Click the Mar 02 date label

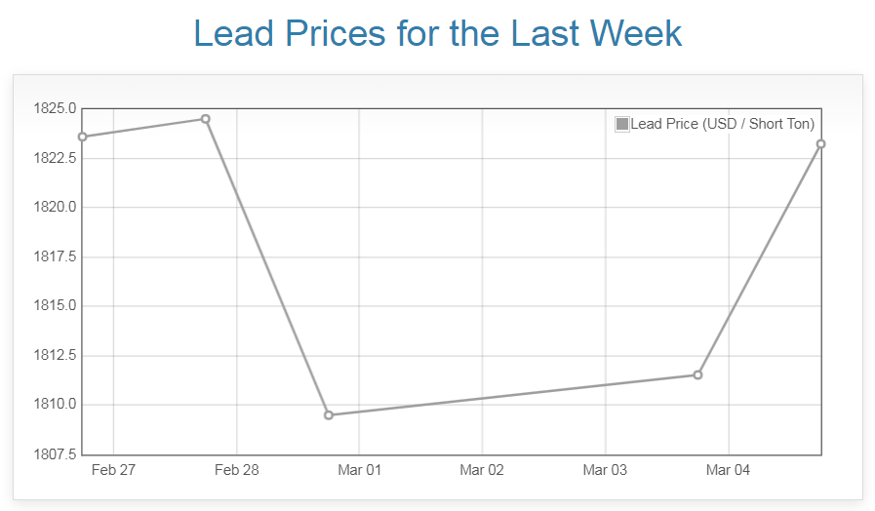[482, 470]
